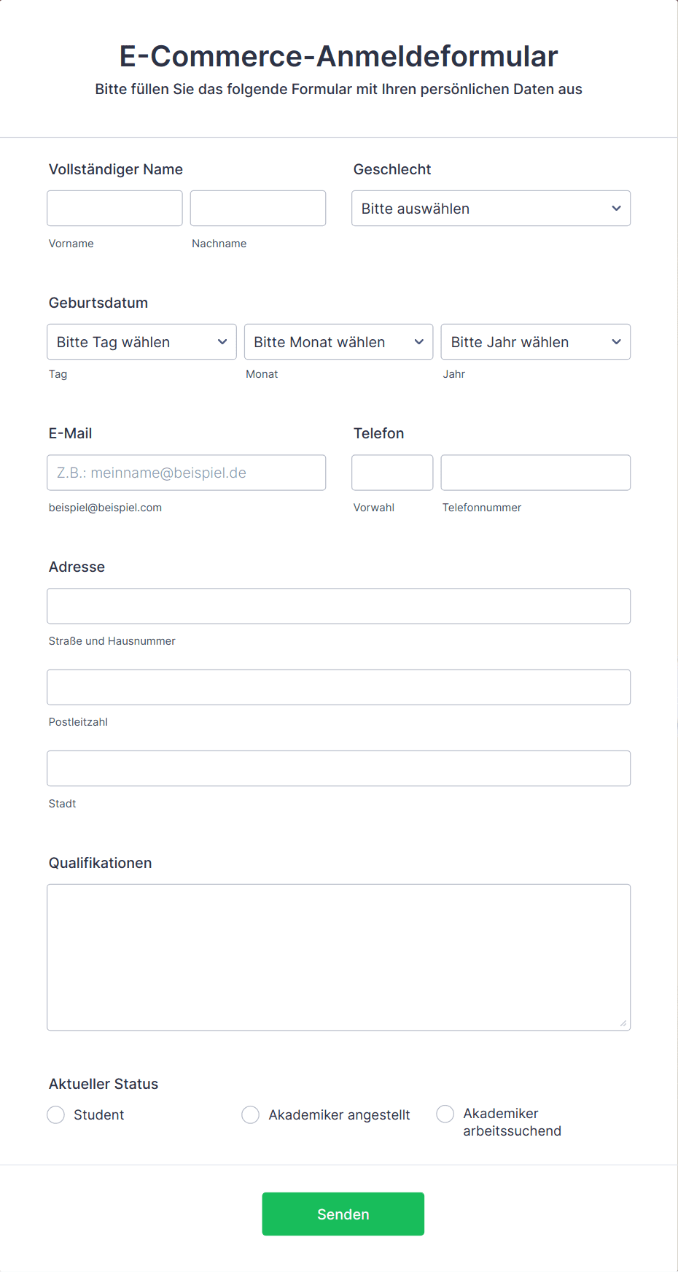Click the Geschlecht dropdown chevron arrow
The width and height of the screenshot is (678, 1272).
pyautogui.click(x=616, y=209)
